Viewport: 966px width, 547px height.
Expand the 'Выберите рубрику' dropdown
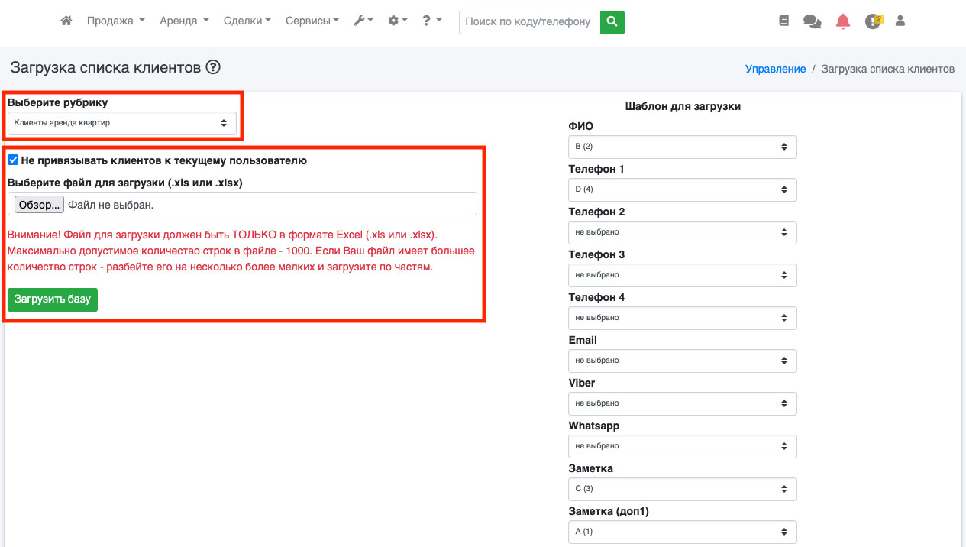(121, 123)
